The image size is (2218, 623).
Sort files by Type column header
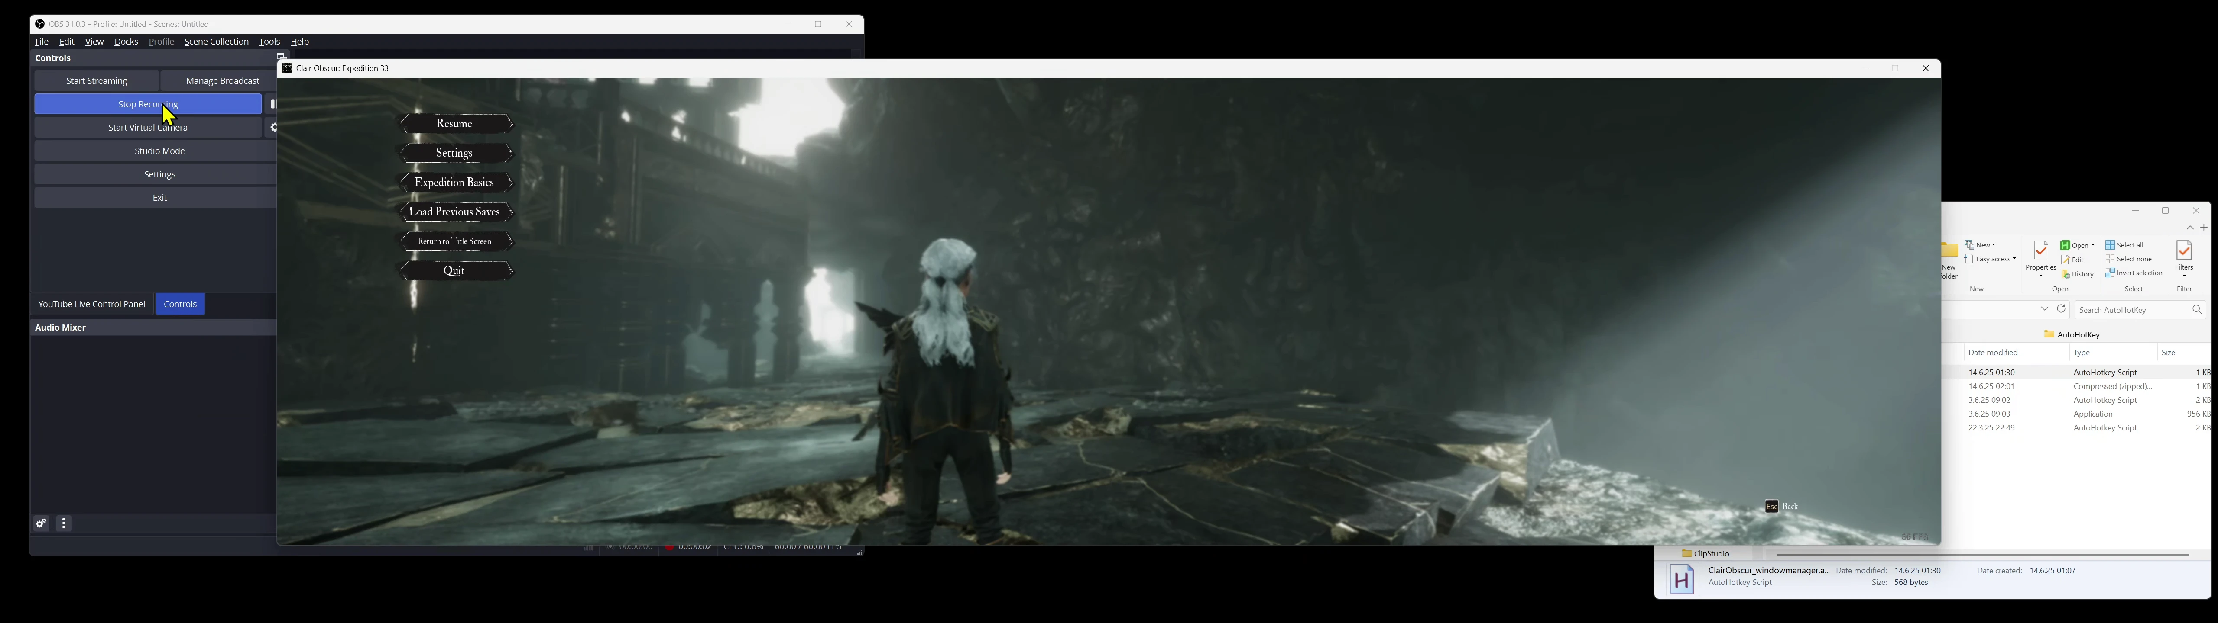(x=2112, y=353)
